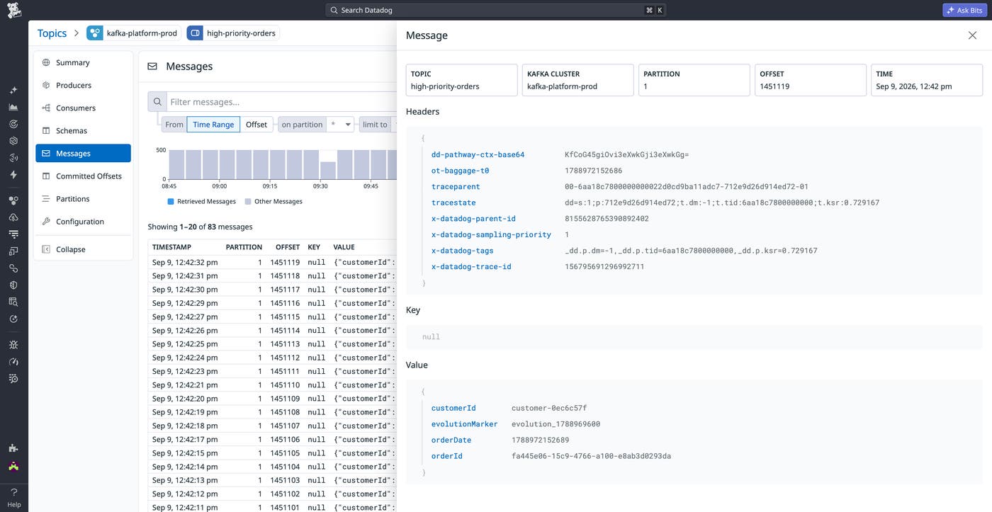
Task: Click the envelope icon beside Messages heading
Action: [152, 67]
